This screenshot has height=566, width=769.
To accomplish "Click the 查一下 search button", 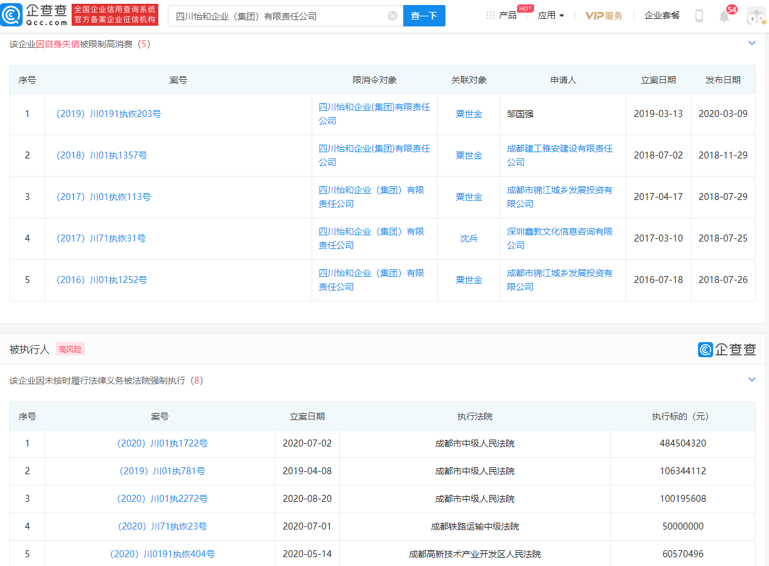I will [423, 16].
